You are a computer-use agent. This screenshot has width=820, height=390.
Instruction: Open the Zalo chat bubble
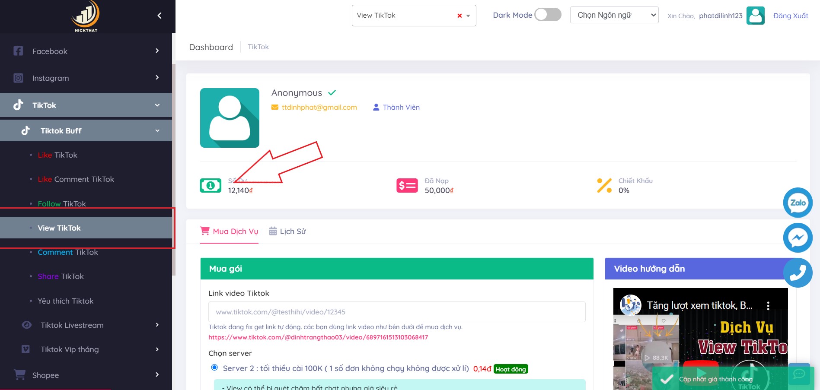click(798, 203)
